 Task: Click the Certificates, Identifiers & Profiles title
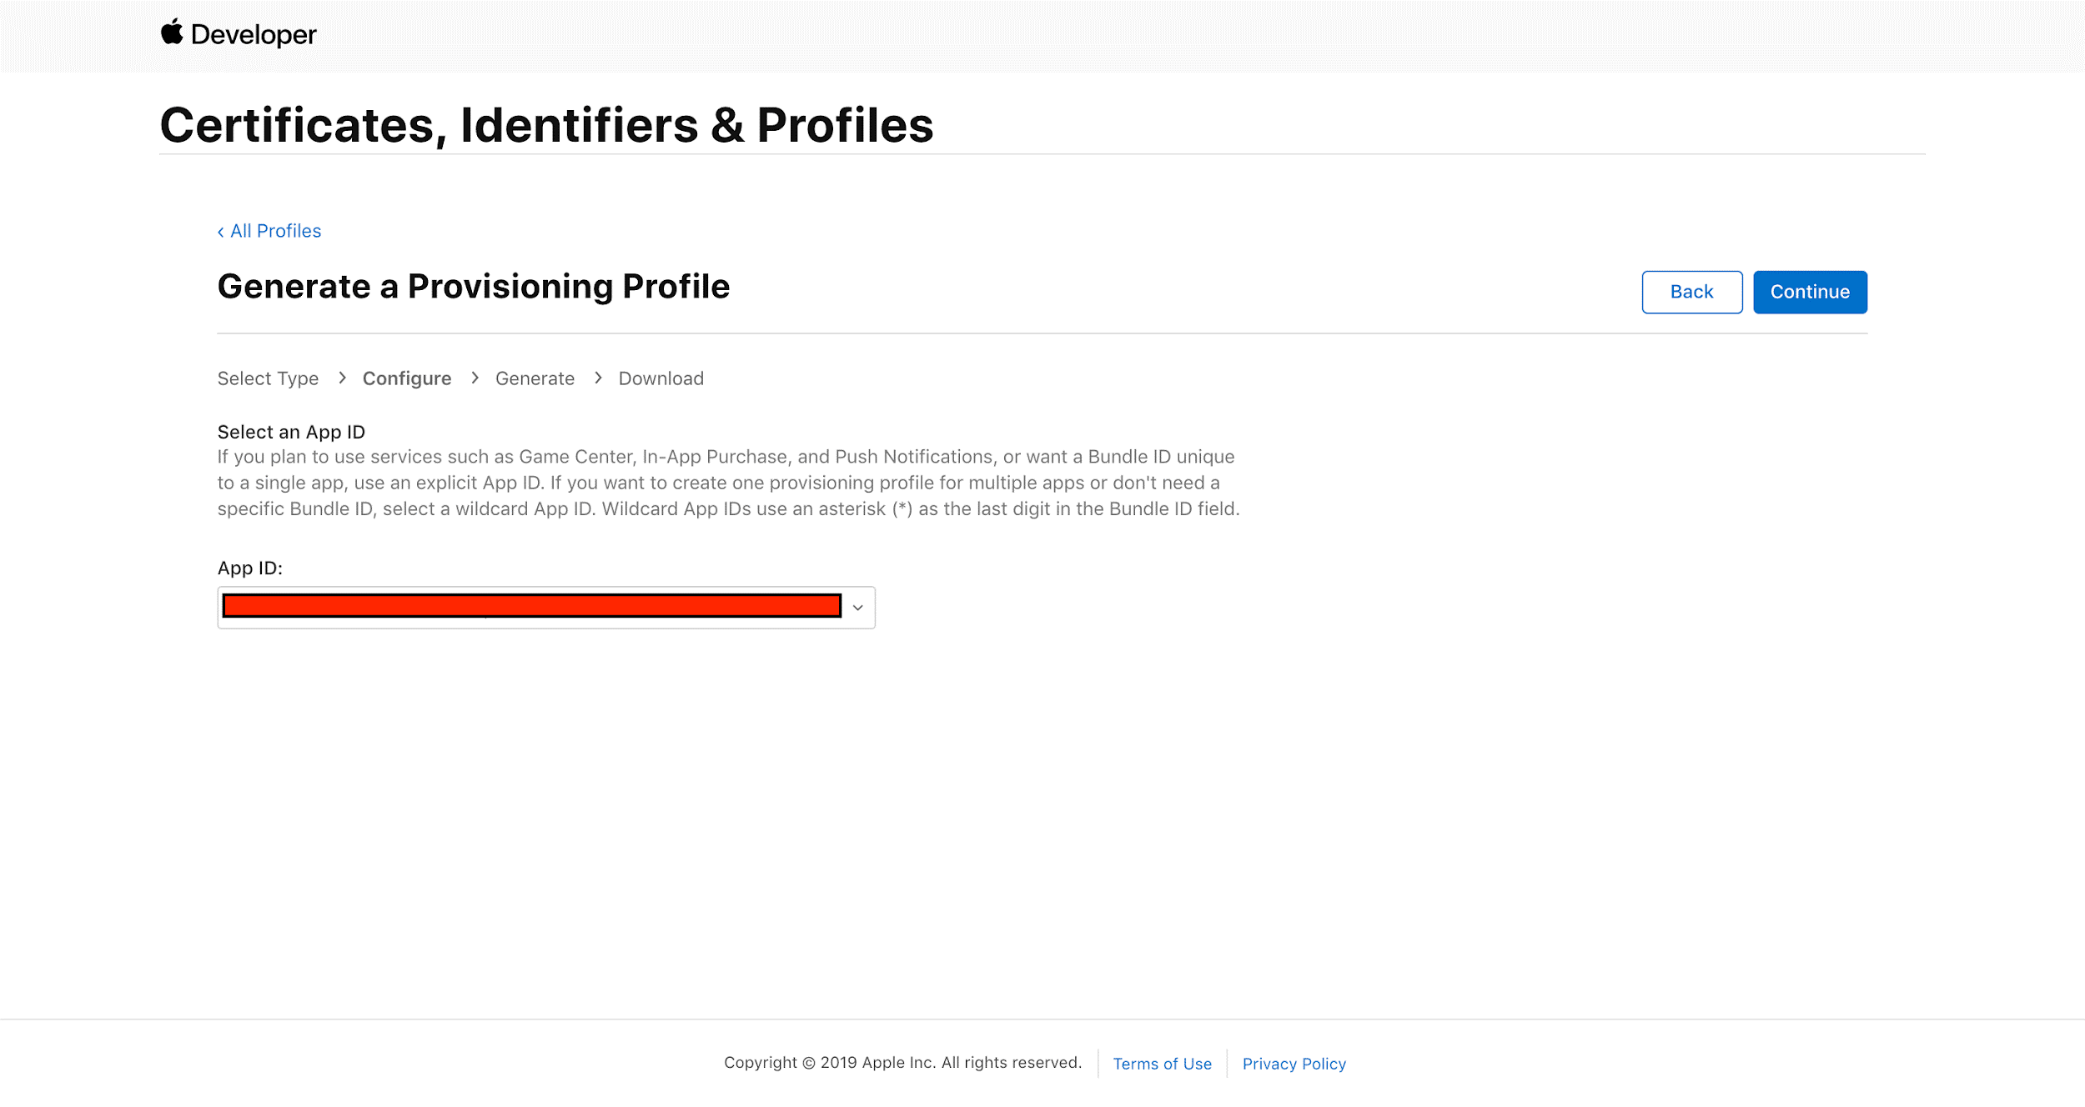(546, 125)
